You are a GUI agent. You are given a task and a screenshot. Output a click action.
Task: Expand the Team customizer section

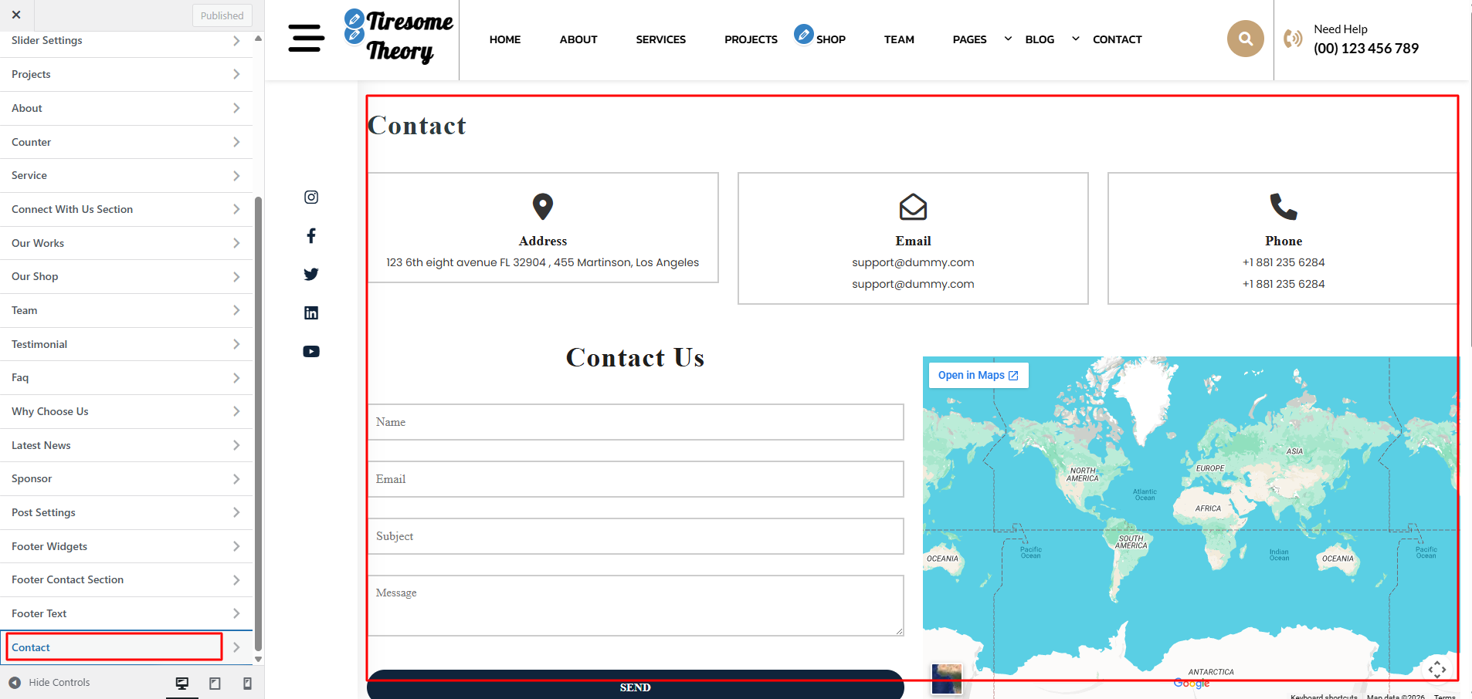coord(127,310)
